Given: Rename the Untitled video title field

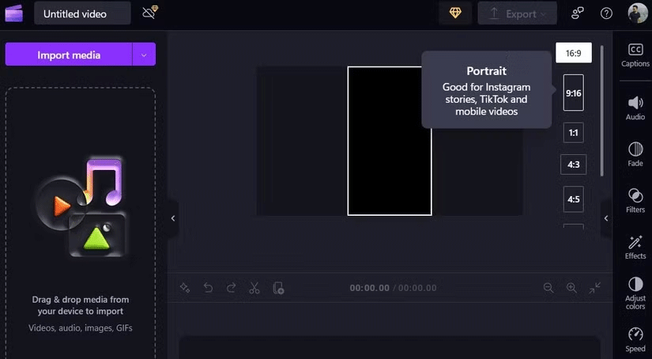Looking at the screenshot, I should (82, 13).
